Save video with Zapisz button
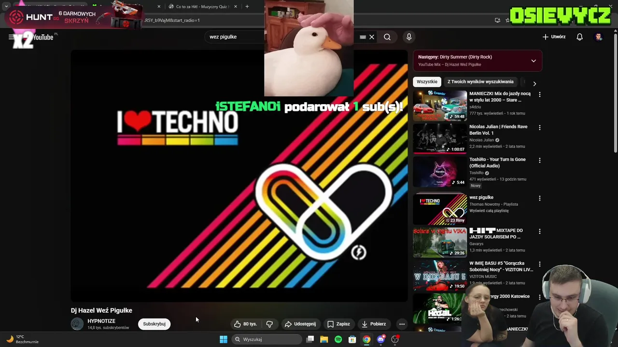Viewport: 618px width, 347px height. point(338,324)
